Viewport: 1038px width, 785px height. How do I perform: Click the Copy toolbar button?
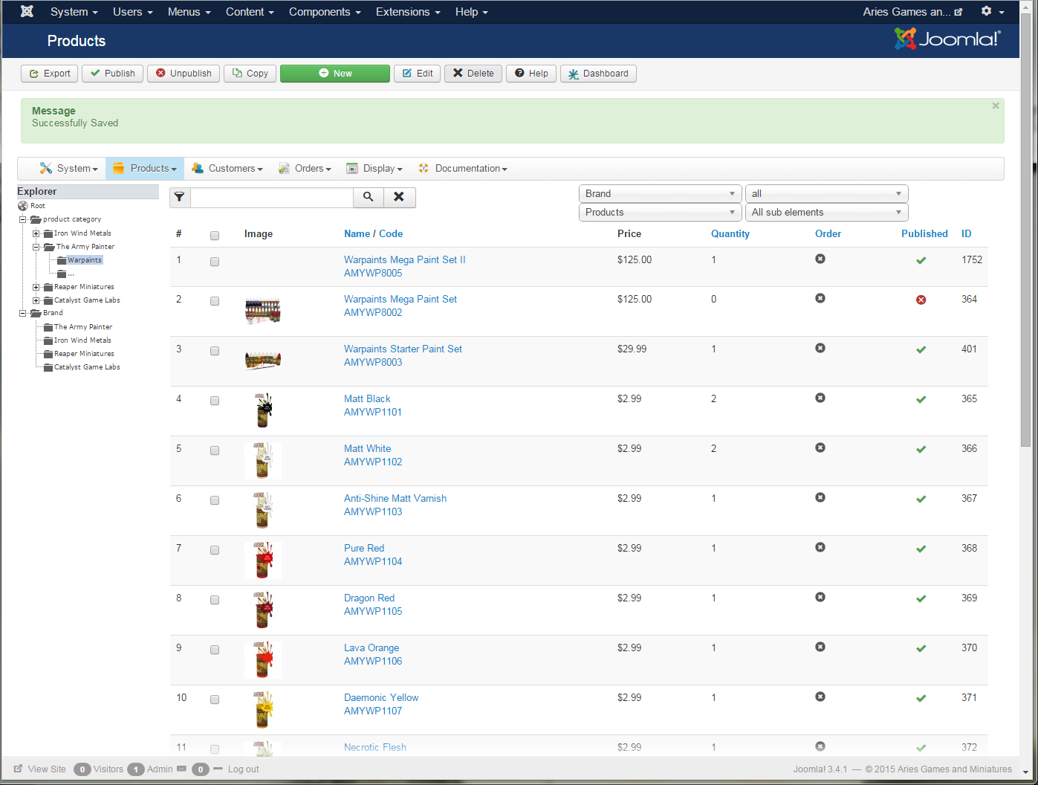(x=250, y=74)
